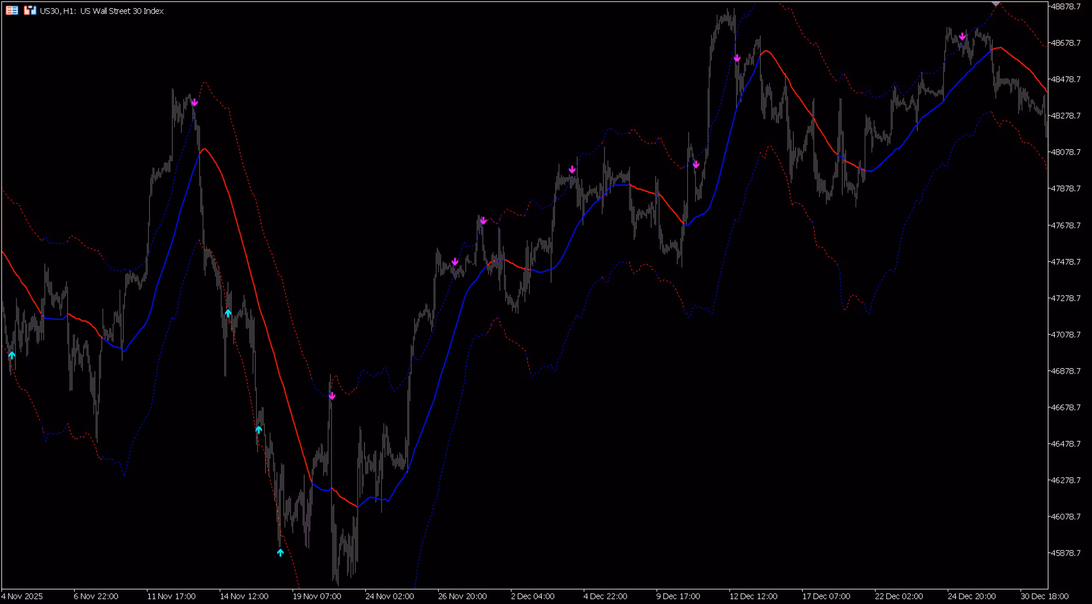
Task: Click the 46878.7 price scale label
Action: (1065, 371)
